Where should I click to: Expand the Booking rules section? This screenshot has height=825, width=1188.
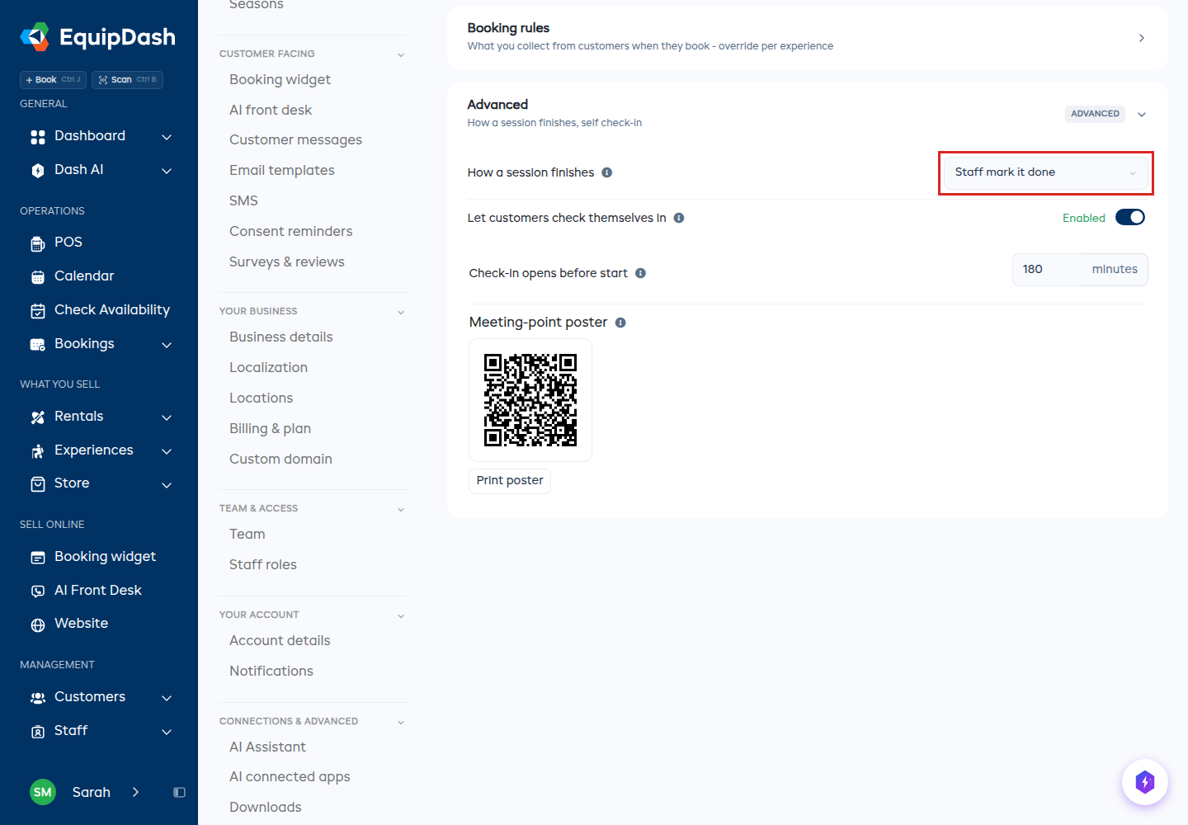(1142, 38)
